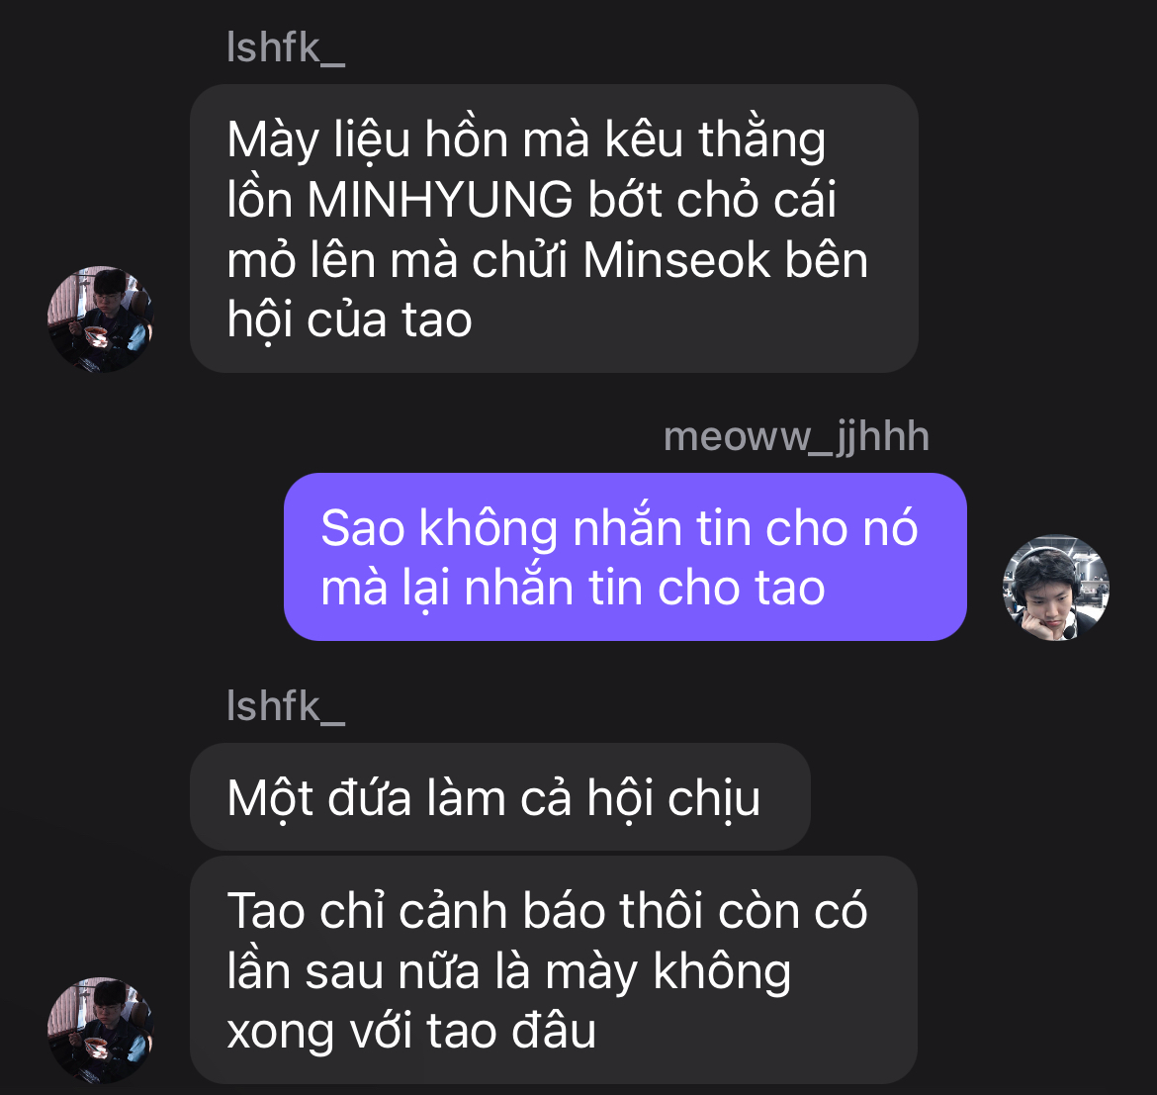Click the line "lần sau nữa là mày không"

point(508,971)
